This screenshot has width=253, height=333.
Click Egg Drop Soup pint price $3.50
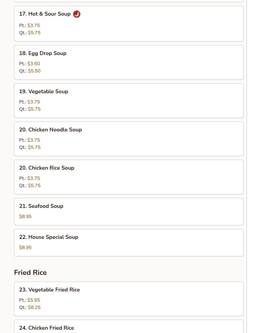click(x=34, y=64)
